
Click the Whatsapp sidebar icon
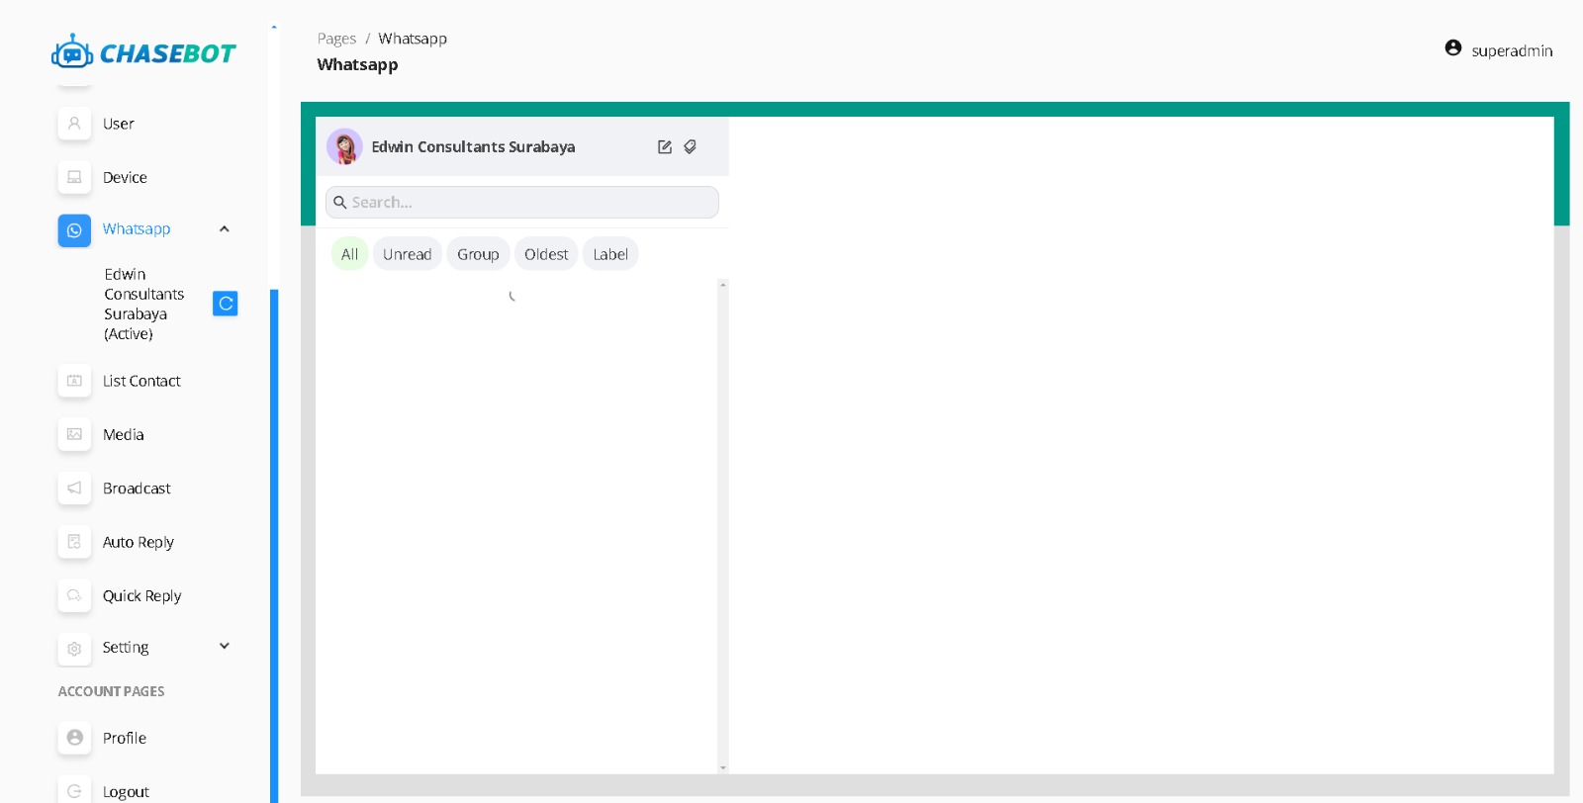(x=74, y=230)
